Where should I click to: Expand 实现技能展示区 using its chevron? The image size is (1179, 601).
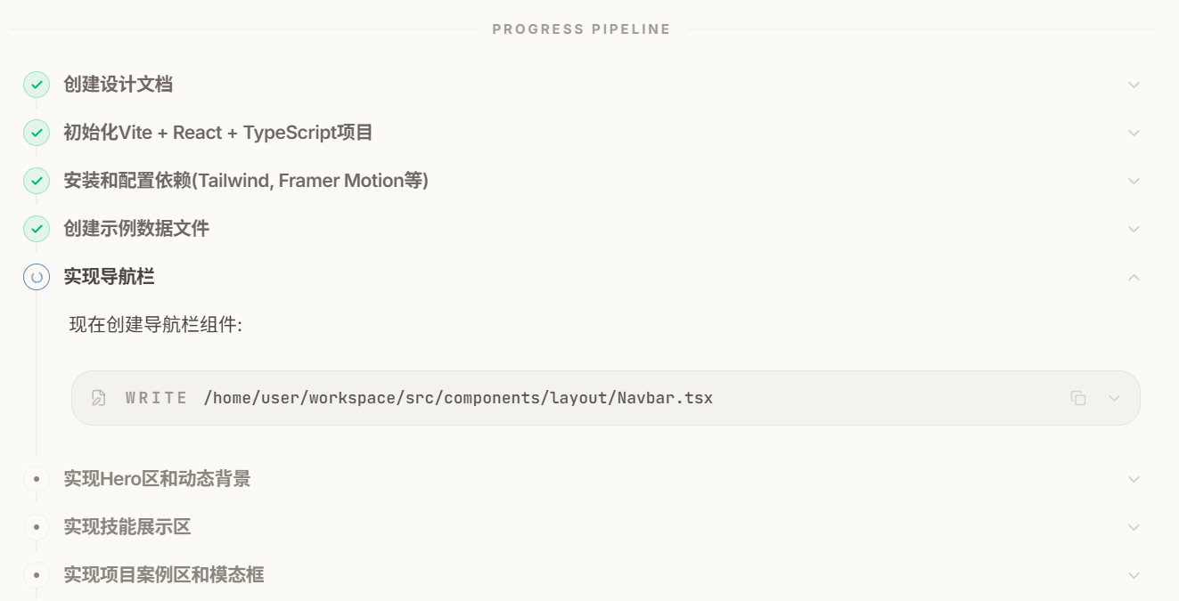click(x=1134, y=527)
